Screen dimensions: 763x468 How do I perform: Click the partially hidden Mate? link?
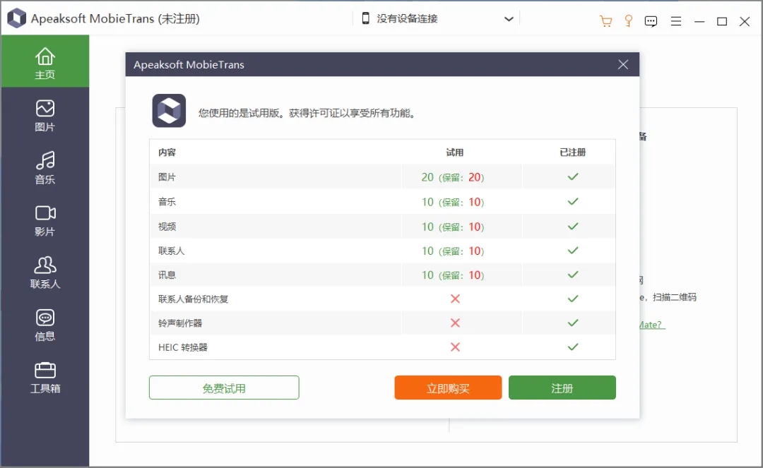click(x=651, y=325)
